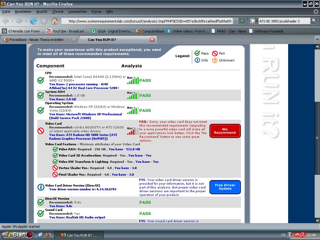This screenshot has height=240, width=320.
Task: Open the Bearbeiten menu
Action: point(23,12)
